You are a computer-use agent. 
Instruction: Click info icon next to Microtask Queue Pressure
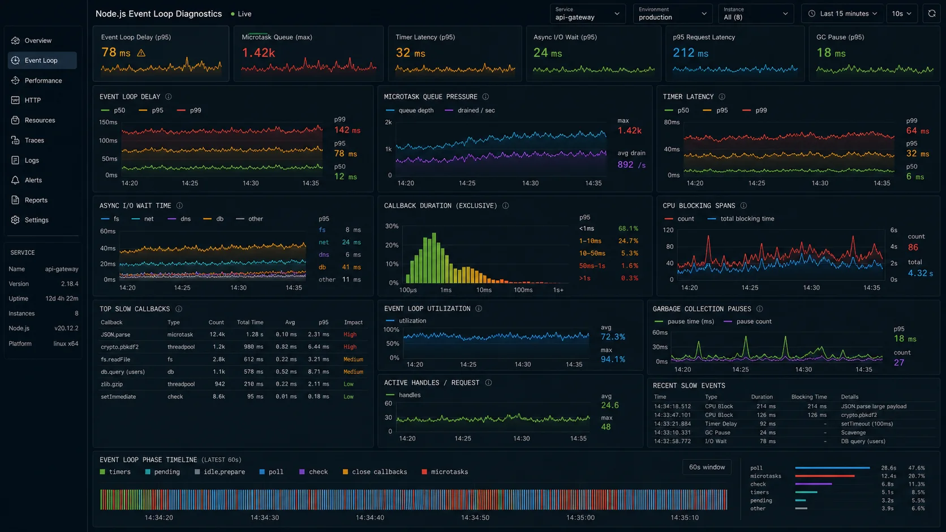[485, 97]
